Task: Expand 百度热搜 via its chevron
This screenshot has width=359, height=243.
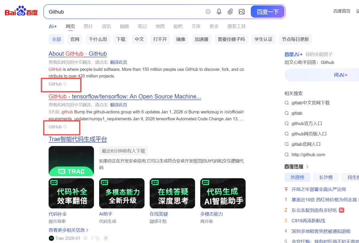Action: (x=307, y=167)
